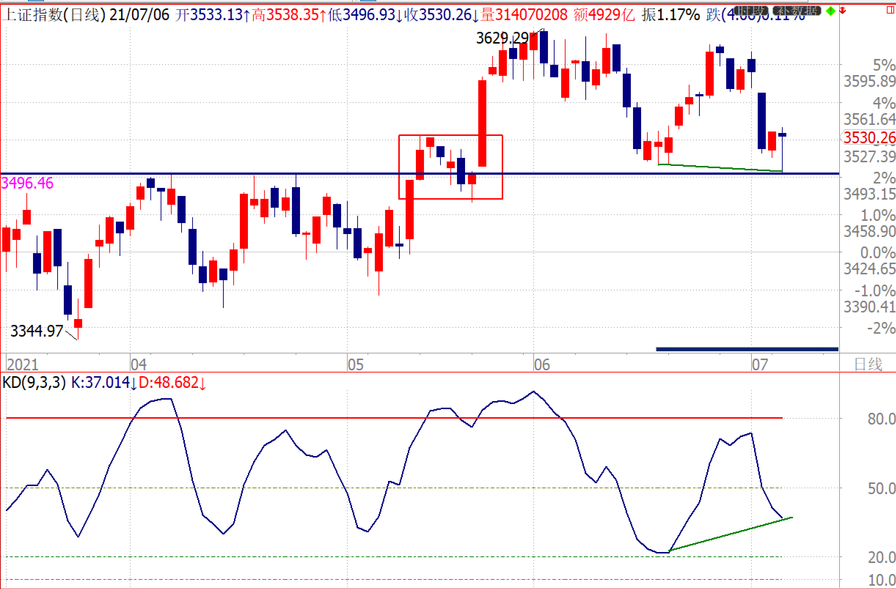
Task: Click the 振1.17% amplitude value
Action: click(x=671, y=15)
